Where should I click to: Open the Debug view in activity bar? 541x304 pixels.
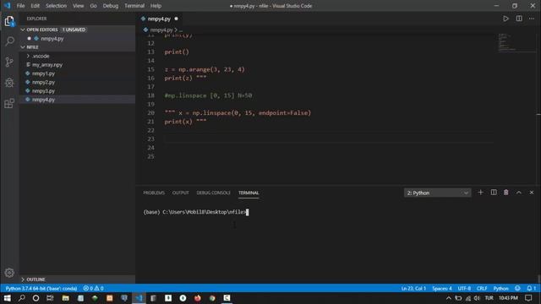pyautogui.click(x=9, y=83)
